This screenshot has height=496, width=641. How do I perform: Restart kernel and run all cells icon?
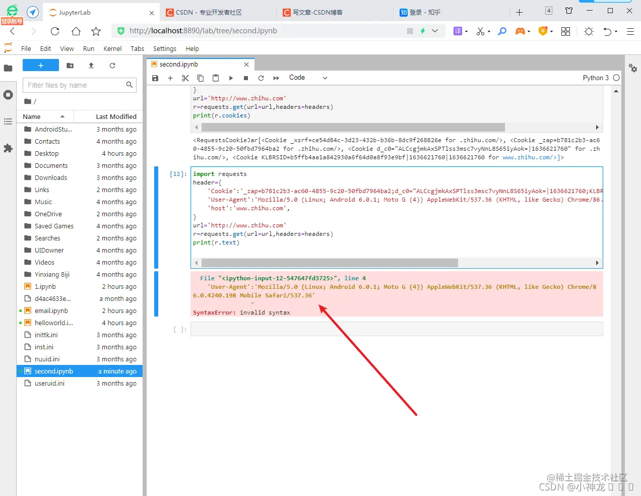276,78
